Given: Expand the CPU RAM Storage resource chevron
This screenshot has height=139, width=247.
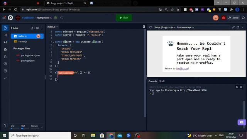Looking at the screenshot, I should coord(42,127).
